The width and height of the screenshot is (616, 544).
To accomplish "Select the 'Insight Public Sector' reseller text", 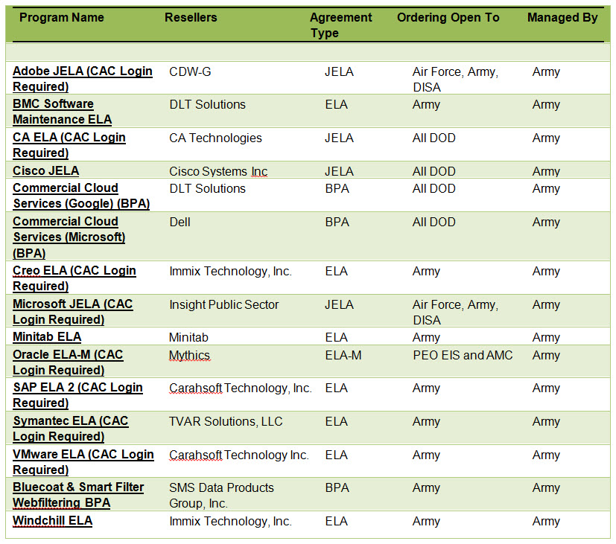I will [224, 304].
